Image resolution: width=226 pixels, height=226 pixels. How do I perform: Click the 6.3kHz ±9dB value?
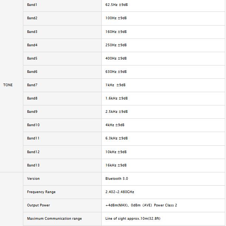click(x=117, y=138)
